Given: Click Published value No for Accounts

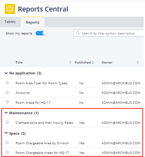Looking at the screenshot, I should pos(81,93).
